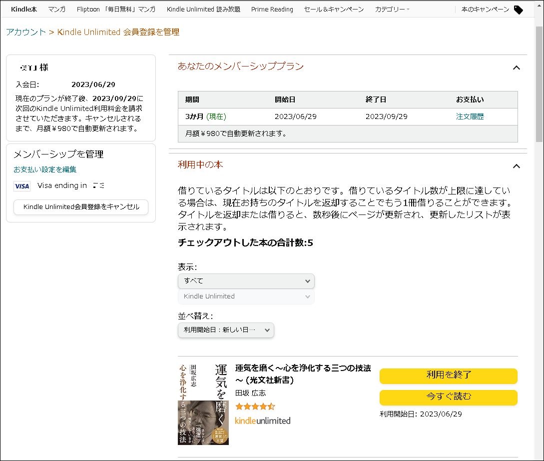Click the VISA card logo
Image resolution: width=544 pixels, height=461 pixels.
22,186
